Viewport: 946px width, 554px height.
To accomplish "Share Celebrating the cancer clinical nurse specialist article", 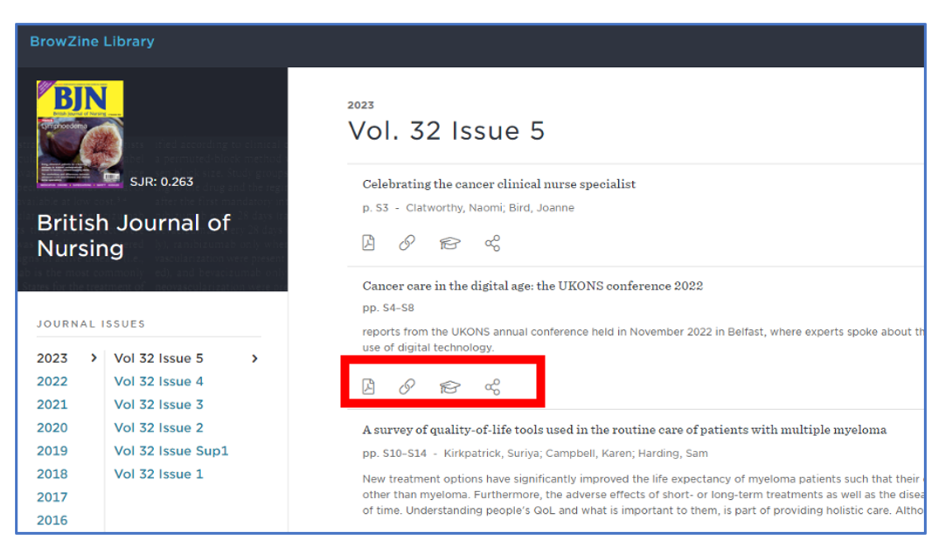I will pos(492,243).
